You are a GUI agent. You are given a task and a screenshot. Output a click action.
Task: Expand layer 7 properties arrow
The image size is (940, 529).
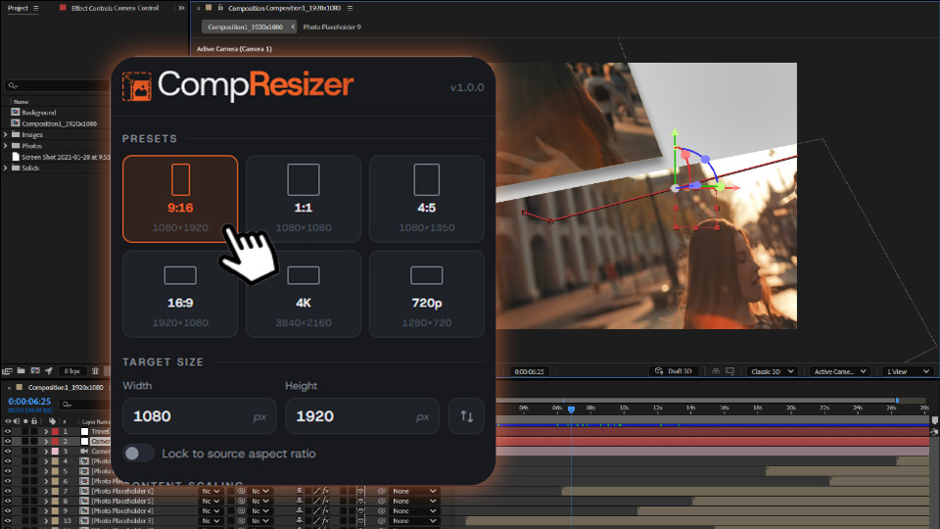[46, 491]
